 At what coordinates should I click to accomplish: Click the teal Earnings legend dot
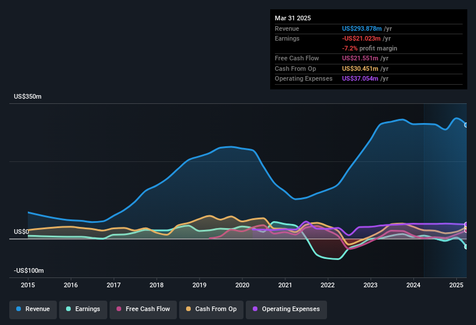[68, 309]
